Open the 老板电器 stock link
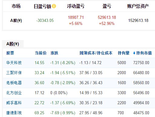Viewport: 155px width, 117px height. 14,83
